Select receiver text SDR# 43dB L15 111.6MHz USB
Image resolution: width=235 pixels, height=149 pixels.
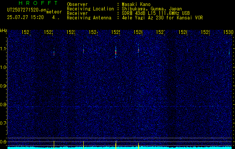pos(156,13)
